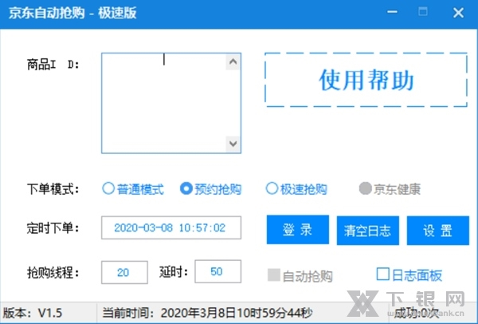Viewport: 478px width, 324px height.
Task: Click the 抢购线程 label
Action: 53,272
